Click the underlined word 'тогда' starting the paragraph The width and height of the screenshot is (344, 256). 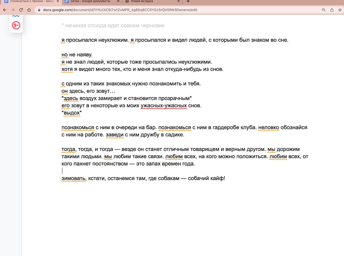(68, 149)
